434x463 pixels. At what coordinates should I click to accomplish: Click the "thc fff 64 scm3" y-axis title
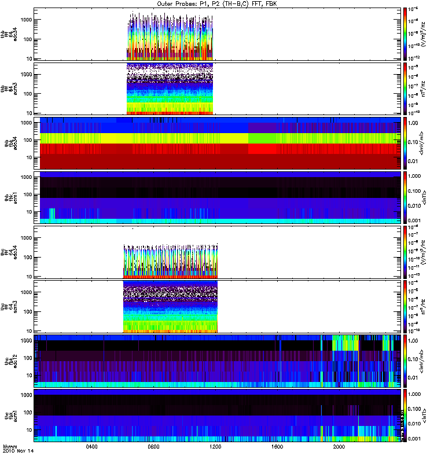pos(9,307)
